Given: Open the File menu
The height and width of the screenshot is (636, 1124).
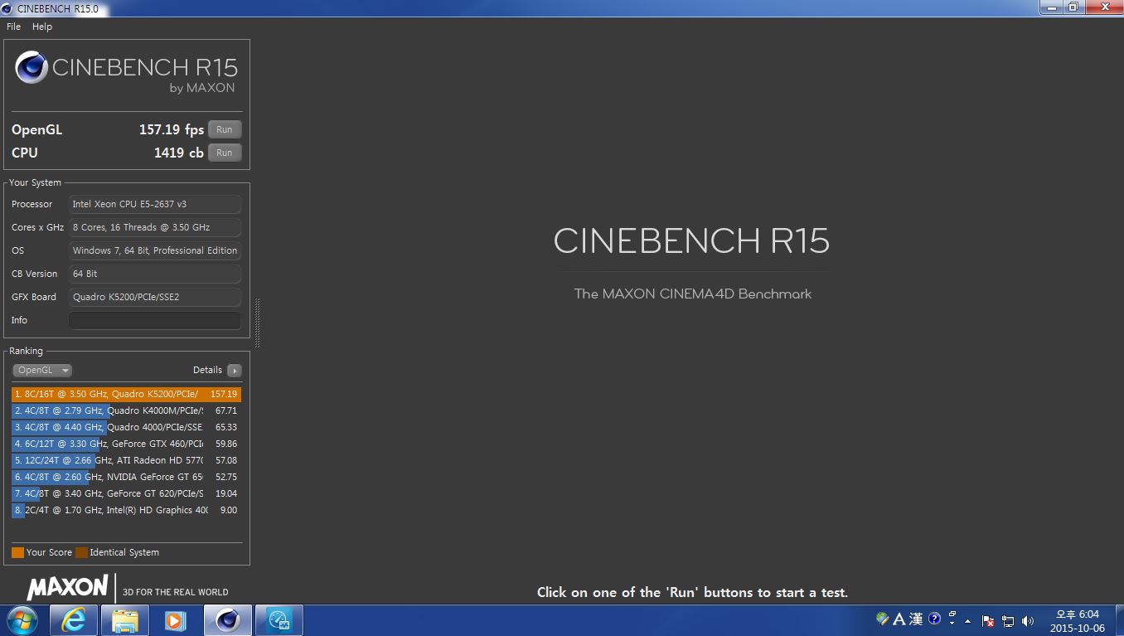Looking at the screenshot, I should (x=13, y=27).
